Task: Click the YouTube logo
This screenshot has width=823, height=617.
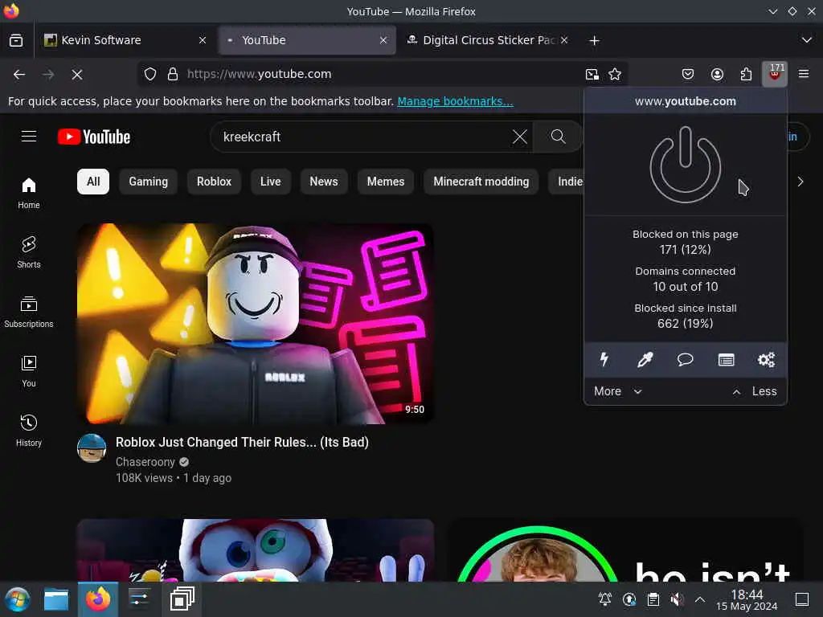Action: pyautogui.click(x=94, y=137)
